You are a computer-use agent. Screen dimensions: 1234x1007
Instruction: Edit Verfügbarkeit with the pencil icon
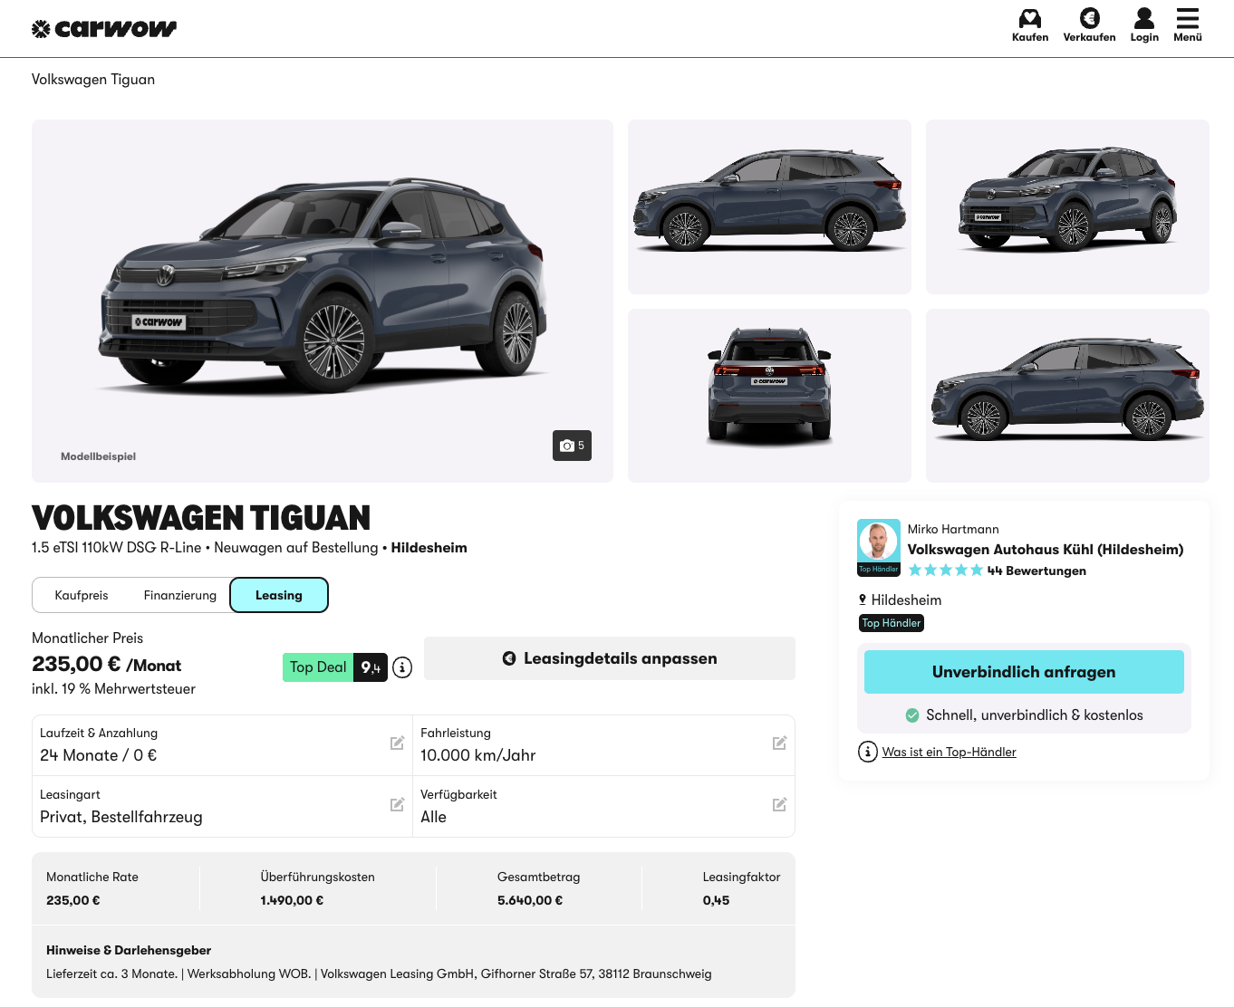coord(779,805)
